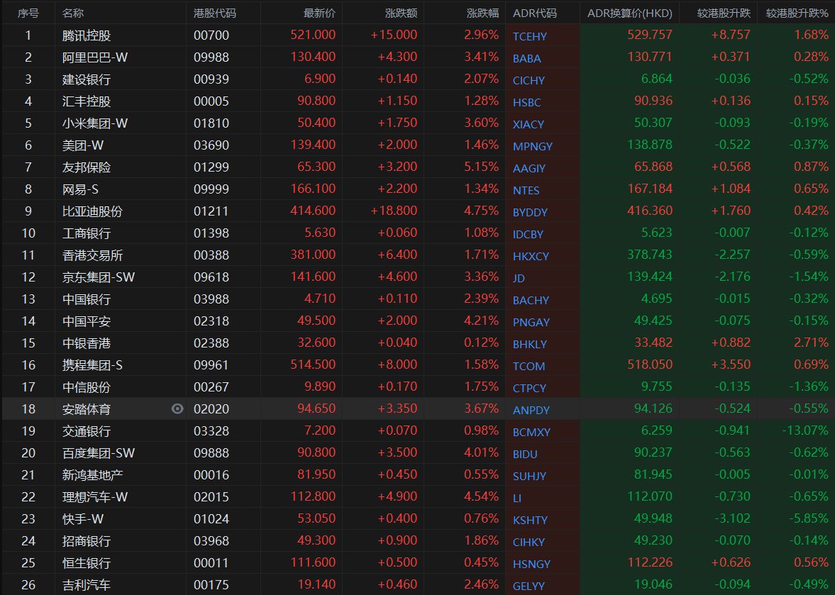The width and height of the screenshot is (835, 595).
Task: Open the BACHY ADR code link
Action: coord(531,300)
